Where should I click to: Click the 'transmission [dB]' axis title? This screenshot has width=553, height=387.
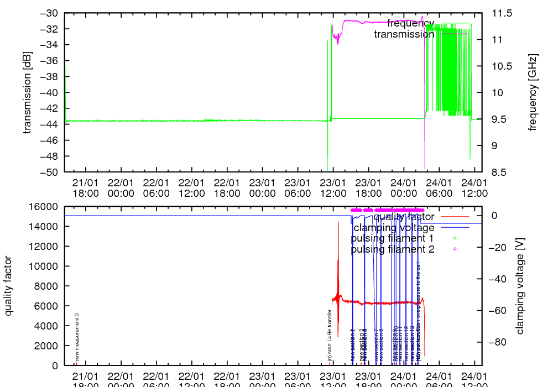(27, 92)
